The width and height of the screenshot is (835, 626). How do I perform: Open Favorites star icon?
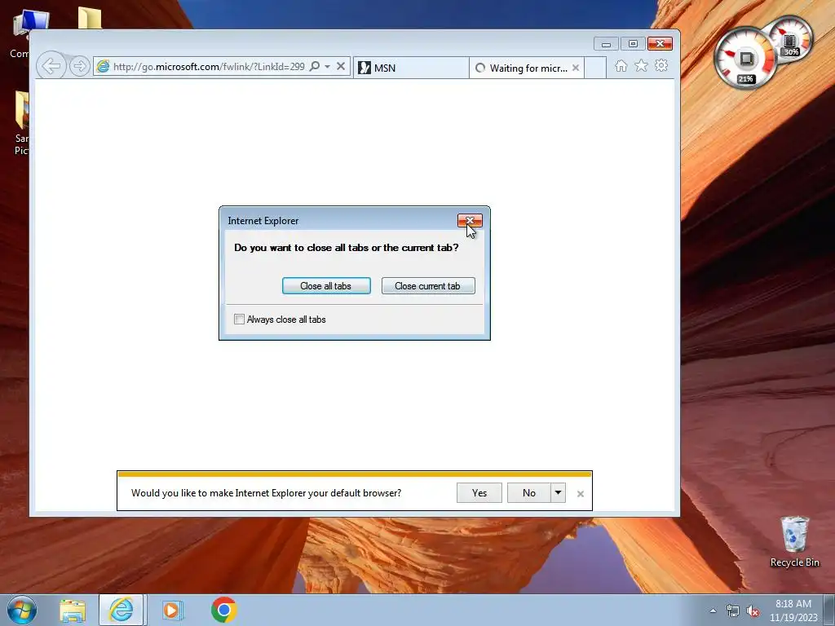coord(641,65)
